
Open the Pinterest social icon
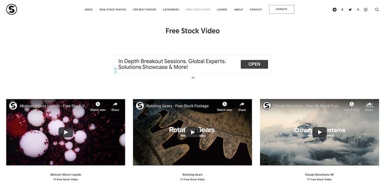[x=358, y=10]
